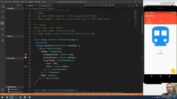Open the Selection menu
Viewport: 177px width, 99px height.
pyautogui.click(x=16, y=2)
